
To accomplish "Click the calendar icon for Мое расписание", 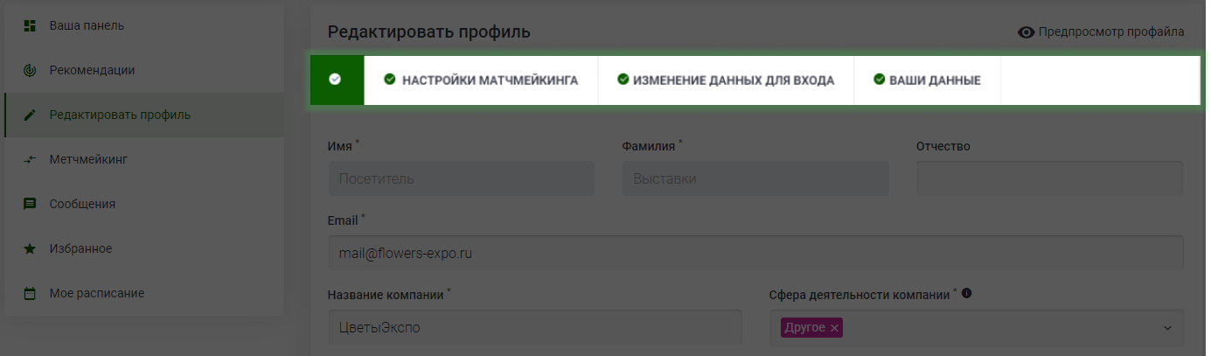I will [x=30, y=294].
